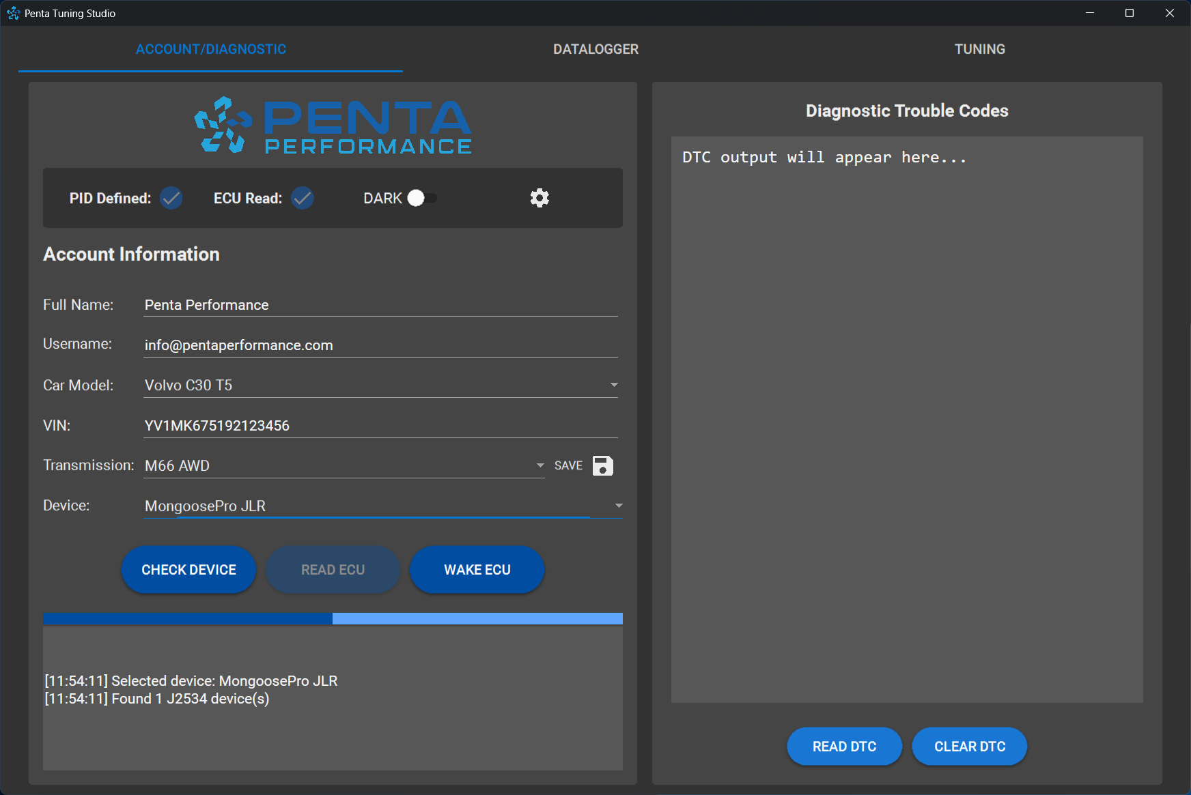Image resolution: width=1191 pixels, height=795 pixels.
Task: Click the PID Defined checkmark
Action: (x=171, y=198)
